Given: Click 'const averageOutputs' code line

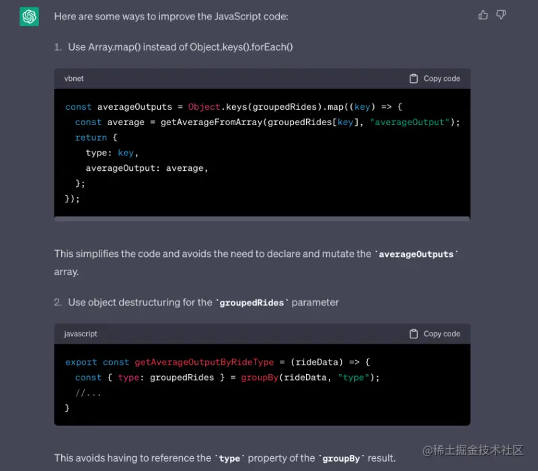Looking at the screenshot, I should click(233, 107).
